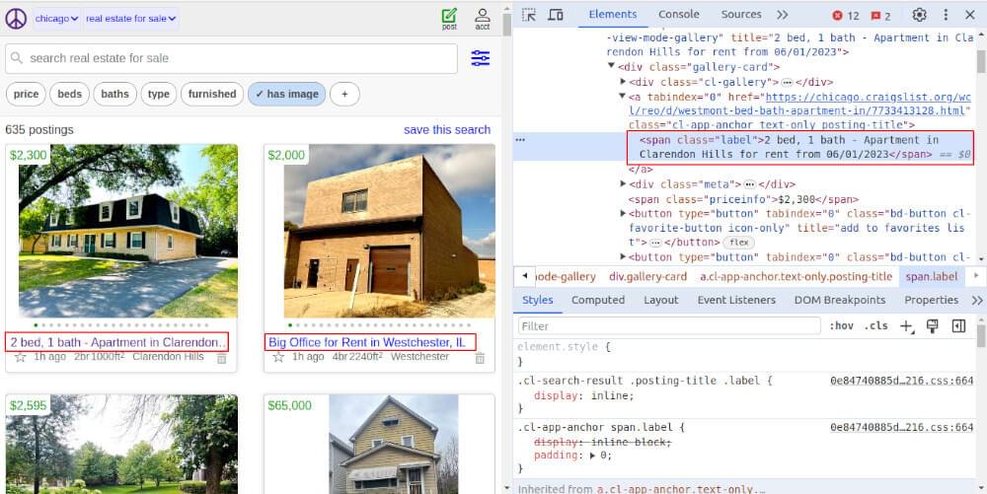Open the search filter sliders icon
The image size is (987, 494).
tap(481, 58)
